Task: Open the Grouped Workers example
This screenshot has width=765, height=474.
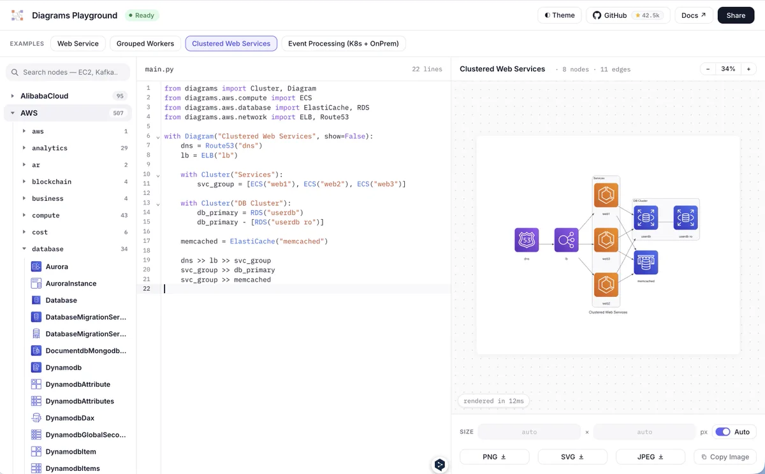Action: tap(145, 43)
